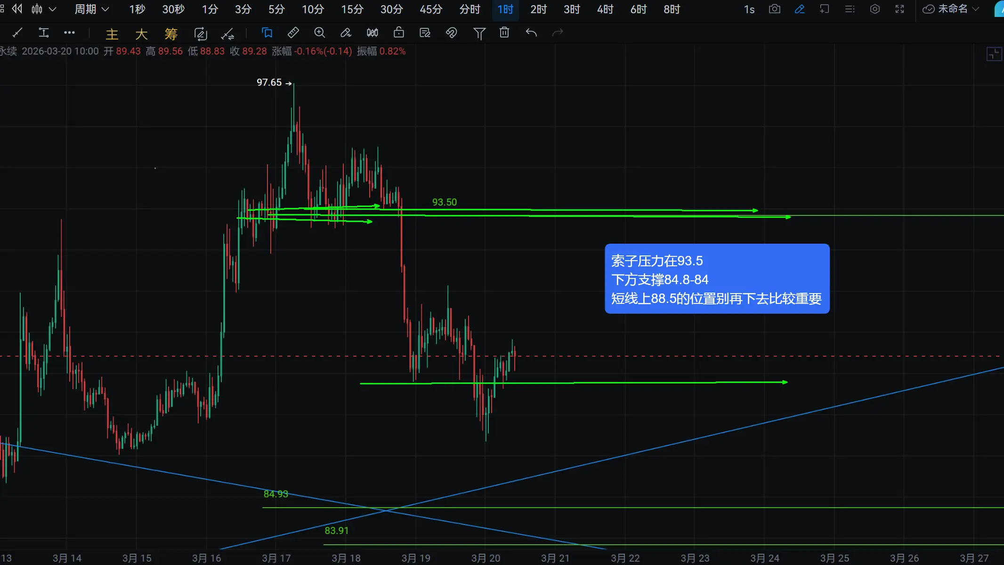Switch to the 15分 timeframe tab
Viewport: 1004px width, 565px height.
coord(352,9)
